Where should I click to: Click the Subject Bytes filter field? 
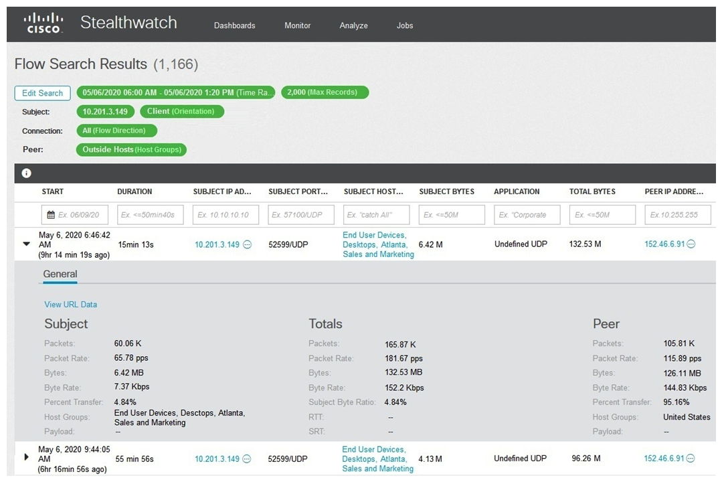coord(452,215)
